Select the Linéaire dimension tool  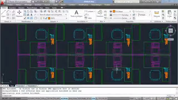point(89,11)
